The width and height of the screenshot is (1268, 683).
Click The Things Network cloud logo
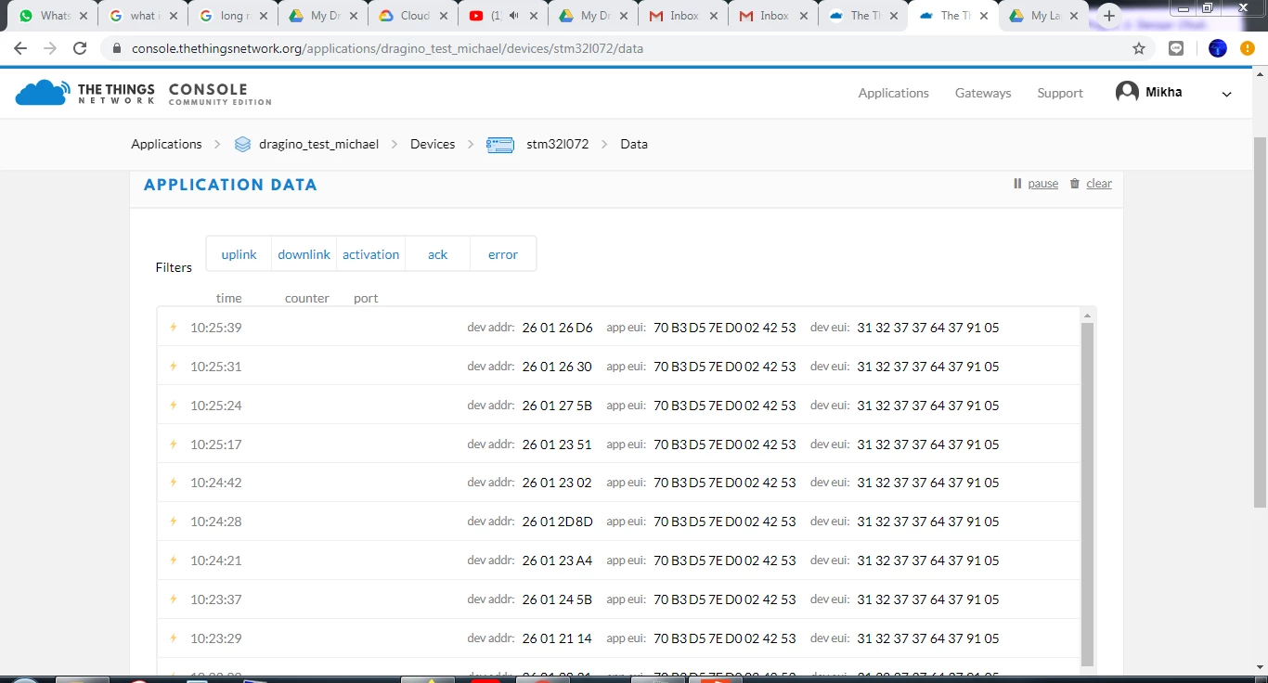point(42,93)
